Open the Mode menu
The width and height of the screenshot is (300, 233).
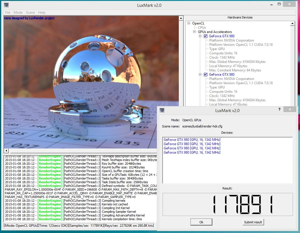pos(18,13)
